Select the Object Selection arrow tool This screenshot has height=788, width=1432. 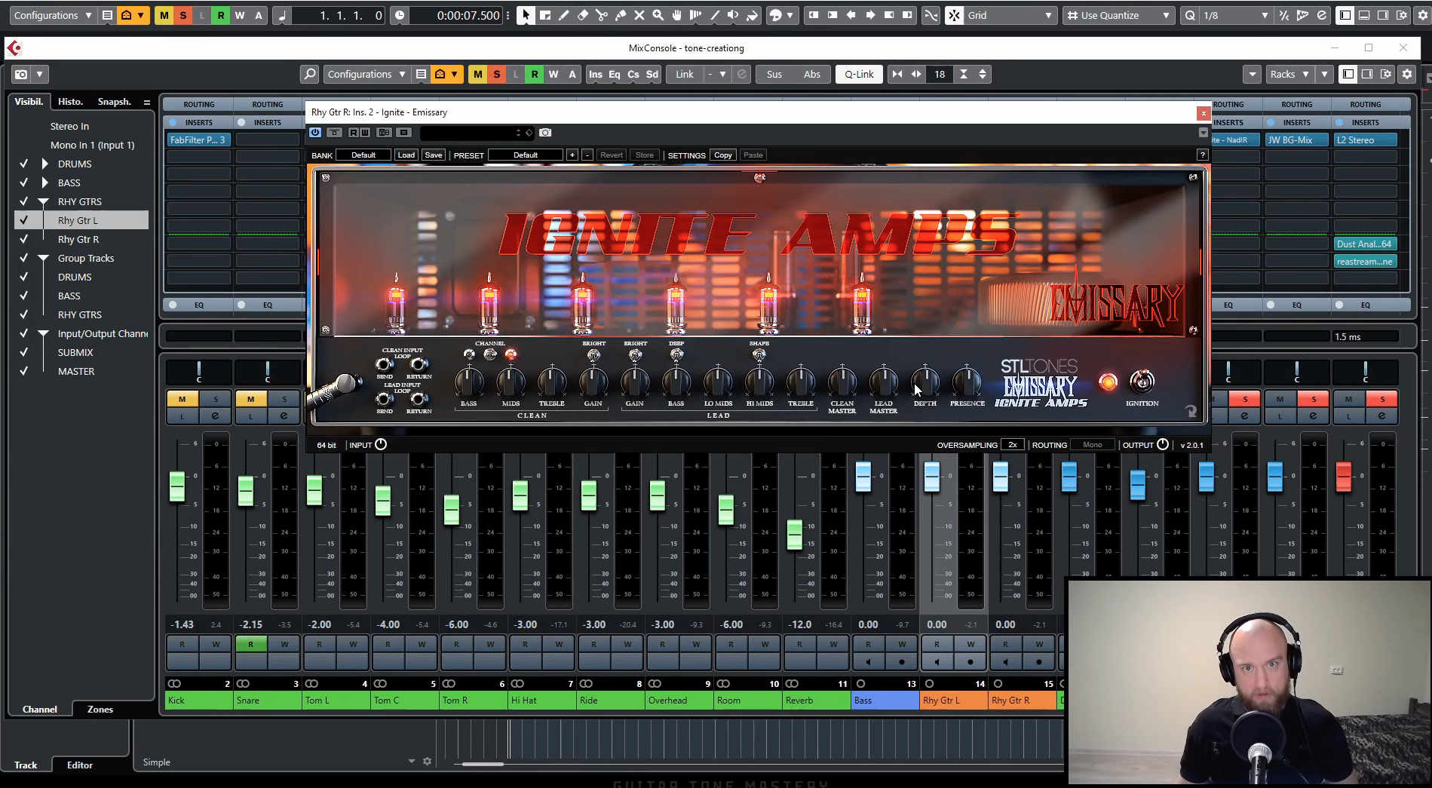(526, 15)
